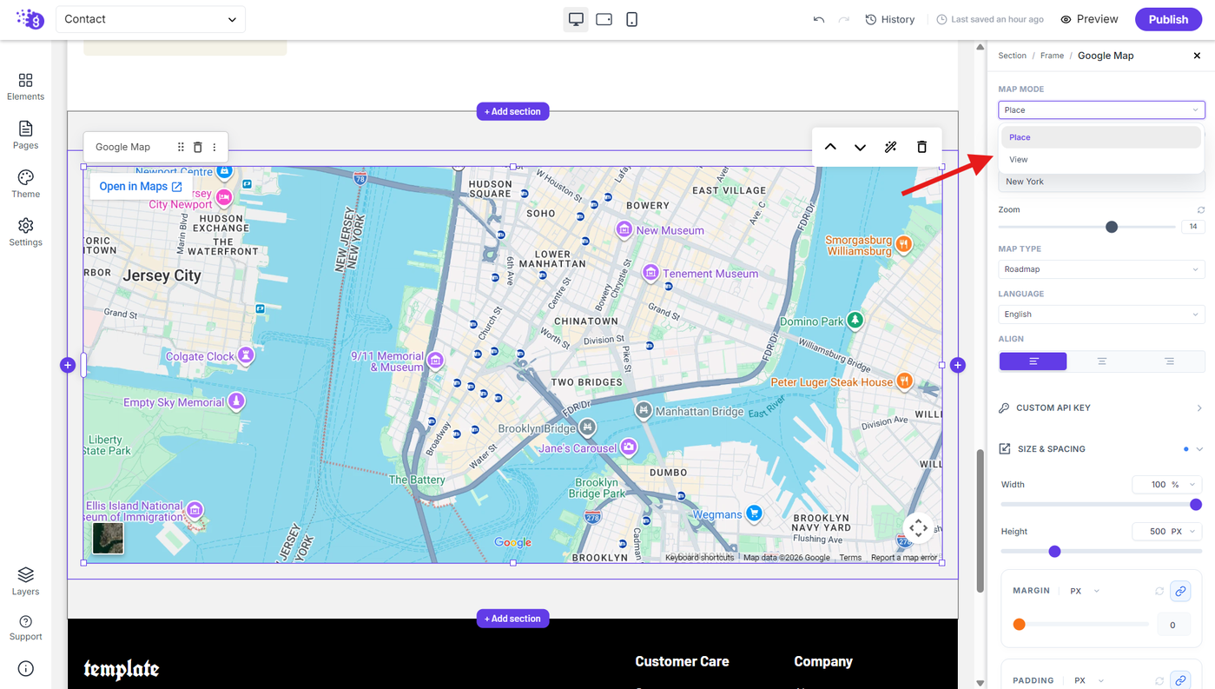The width and height of the screenshot is (1215, 689).
Task: Open the Elements panel
Action: tap(25, 87)
